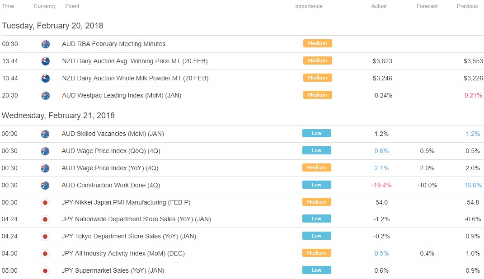Click Medium importance badge for RBA Meeting Minutes
This screenshot has width=484, height=279.
(317, 43)
